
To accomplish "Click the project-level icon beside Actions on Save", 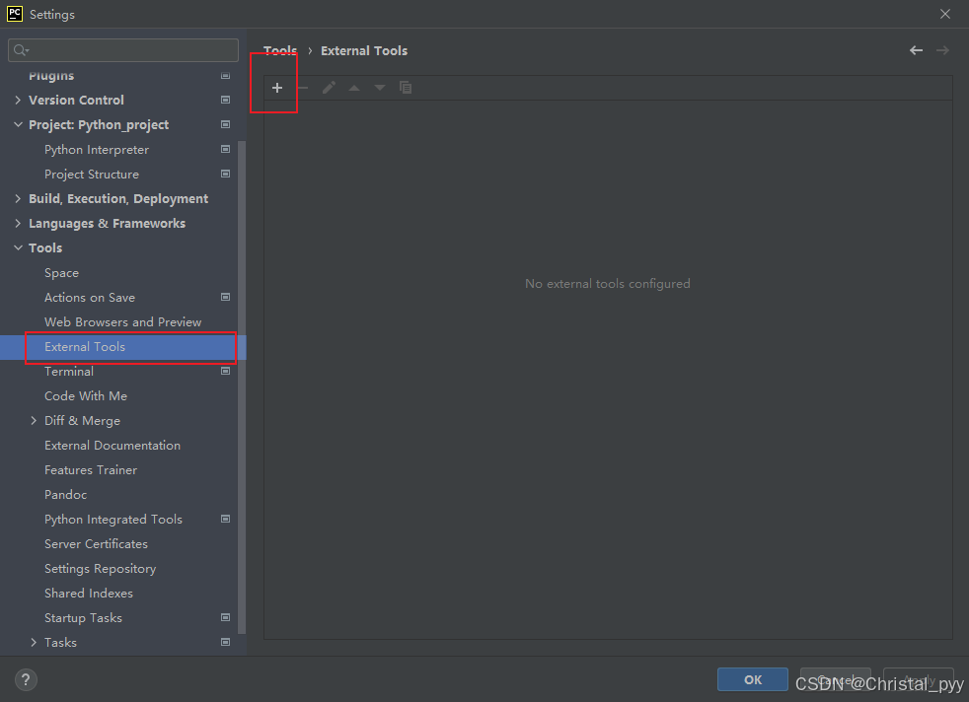I will pos(226,297).
